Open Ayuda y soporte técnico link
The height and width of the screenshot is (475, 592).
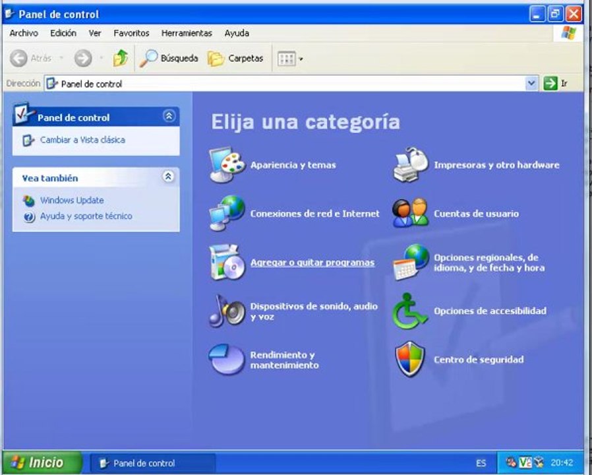pos(86,216)
